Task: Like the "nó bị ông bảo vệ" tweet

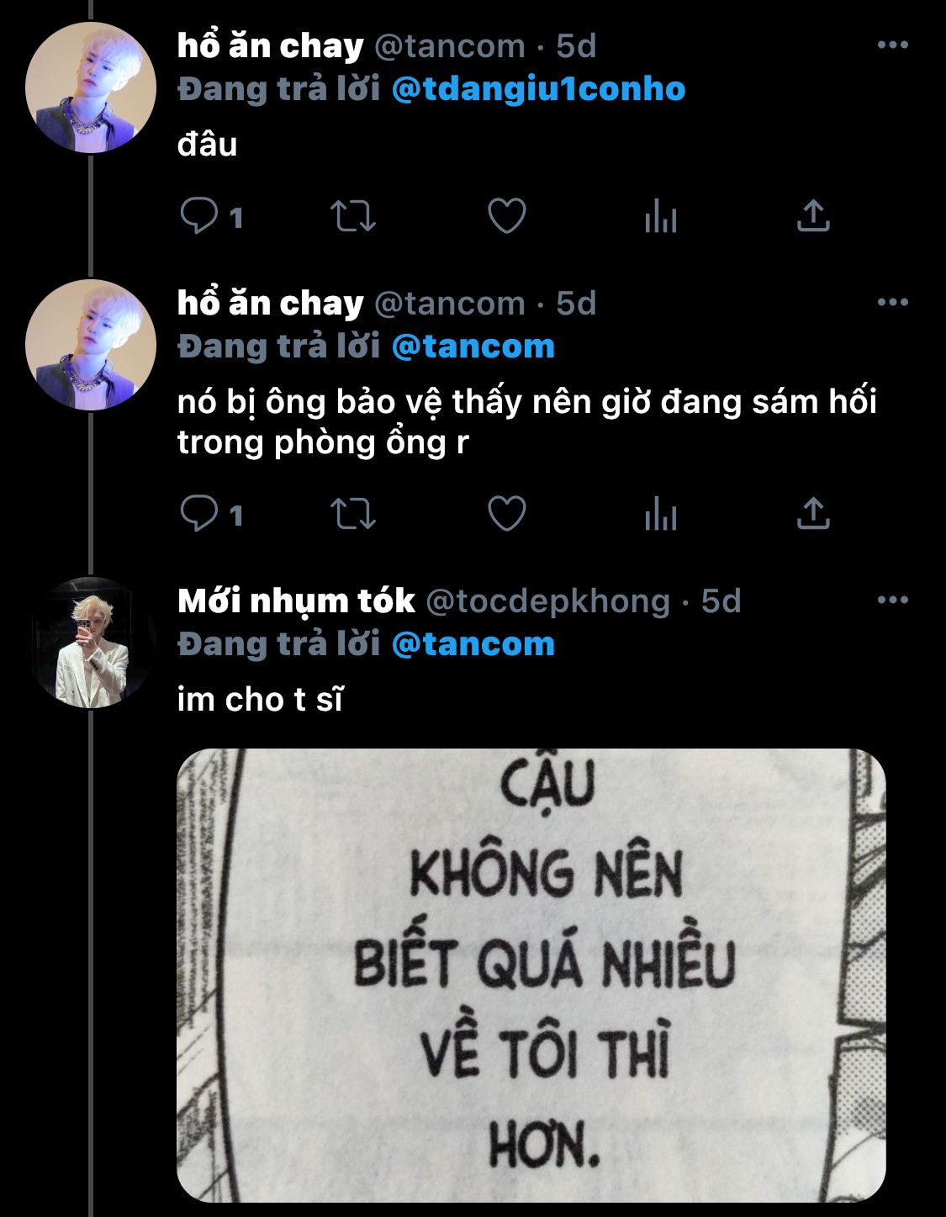Action: (507, 514)
